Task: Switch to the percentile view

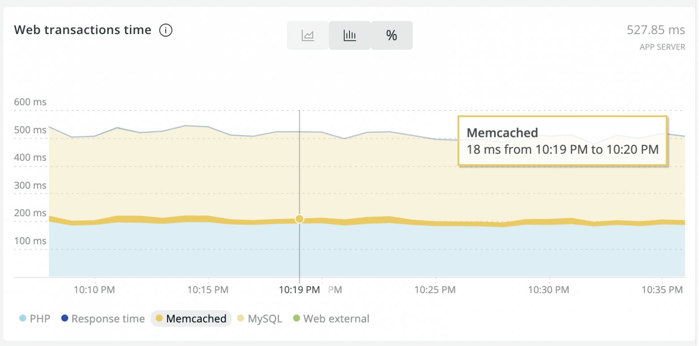Action: (392, 35)
